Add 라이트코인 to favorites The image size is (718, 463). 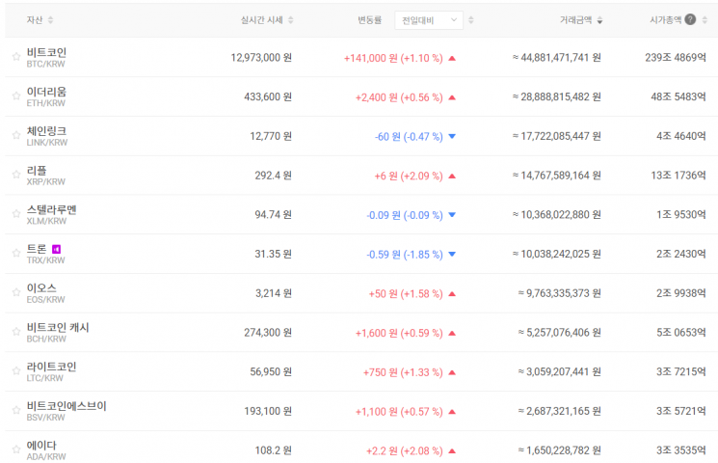tap(16, 370)
